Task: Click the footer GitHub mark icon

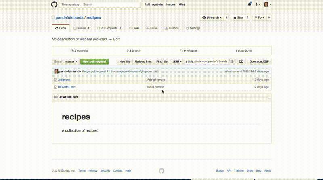Action: pos(161,171)
